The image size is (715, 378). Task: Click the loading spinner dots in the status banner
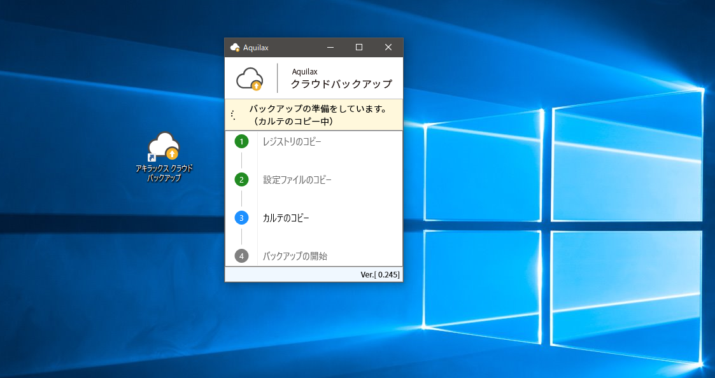233,115
